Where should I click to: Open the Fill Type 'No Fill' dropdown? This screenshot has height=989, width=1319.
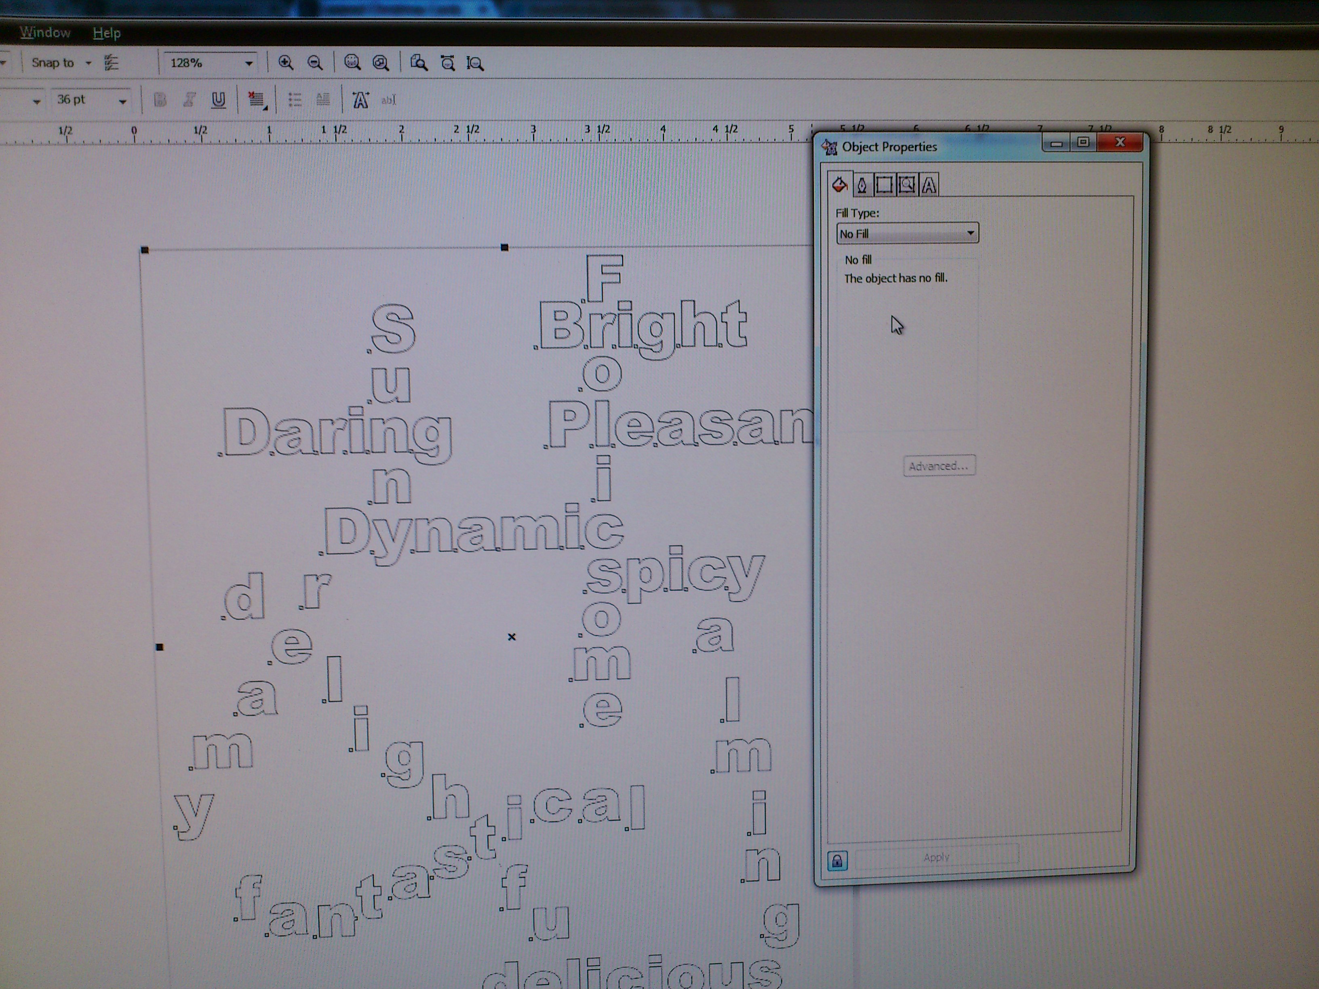907,233
